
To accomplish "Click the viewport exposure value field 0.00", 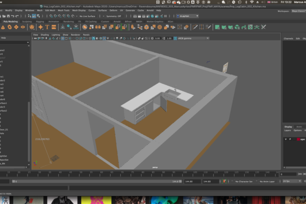I will tap(158, 38).
